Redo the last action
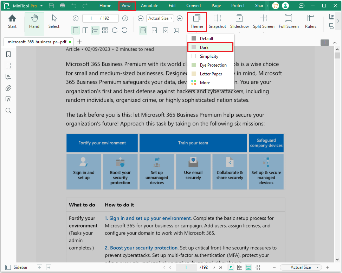Image resolution: width=342 pixels, height=273 pixels. tap(85, 6)
